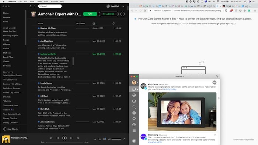Image resolution: width=258 pixels, height=145 pixels.
Task: Open Tweetbot Lists tab
Action: pyautogui.click(x=134, y=131)
